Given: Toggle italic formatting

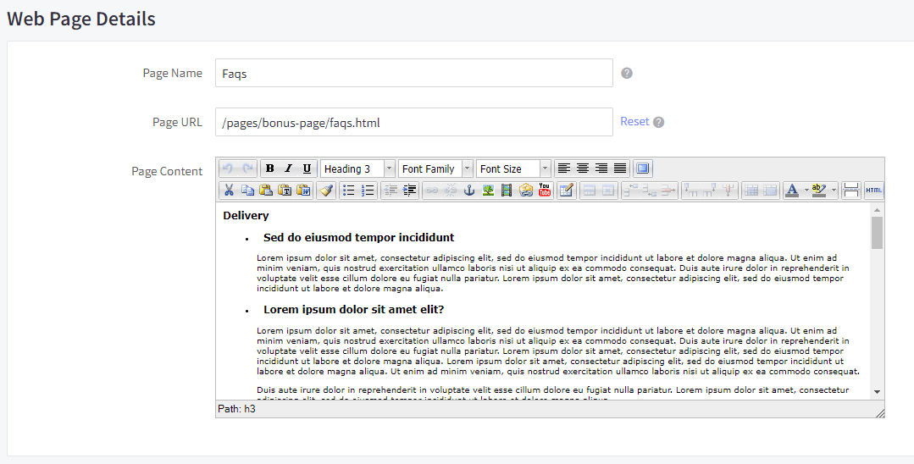Looking at the screenshot, I should pyautogui.click(x=288, y=168).
